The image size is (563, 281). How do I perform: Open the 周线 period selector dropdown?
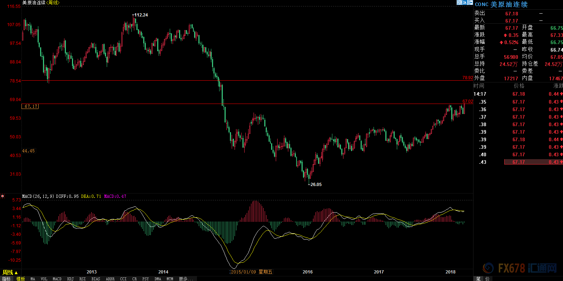tap(10, 272)
